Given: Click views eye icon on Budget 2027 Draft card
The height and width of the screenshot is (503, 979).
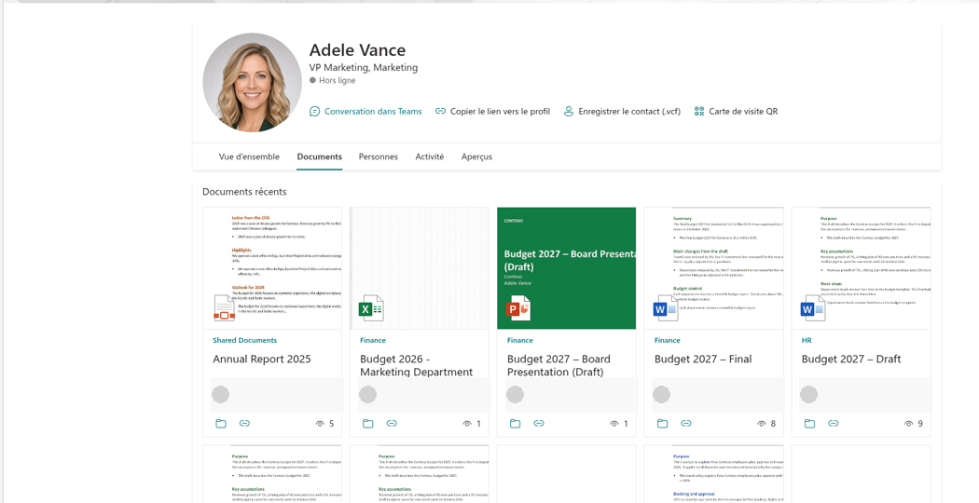Looking at the screenshot, I should [908, 424].
